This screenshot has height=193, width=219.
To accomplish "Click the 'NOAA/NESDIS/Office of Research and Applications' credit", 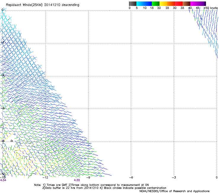I will (174, 191).
